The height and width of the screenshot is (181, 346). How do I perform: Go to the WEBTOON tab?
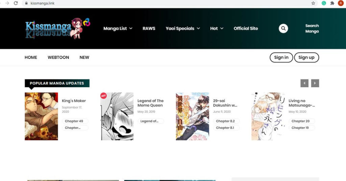tap(58, 57)
